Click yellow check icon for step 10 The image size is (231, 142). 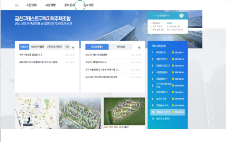click(x=173, y=112)
